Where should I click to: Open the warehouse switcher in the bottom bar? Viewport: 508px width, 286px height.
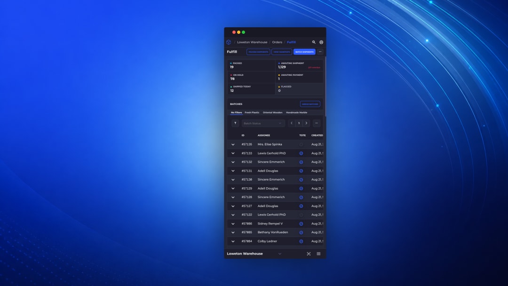click(x=254, y=254)
